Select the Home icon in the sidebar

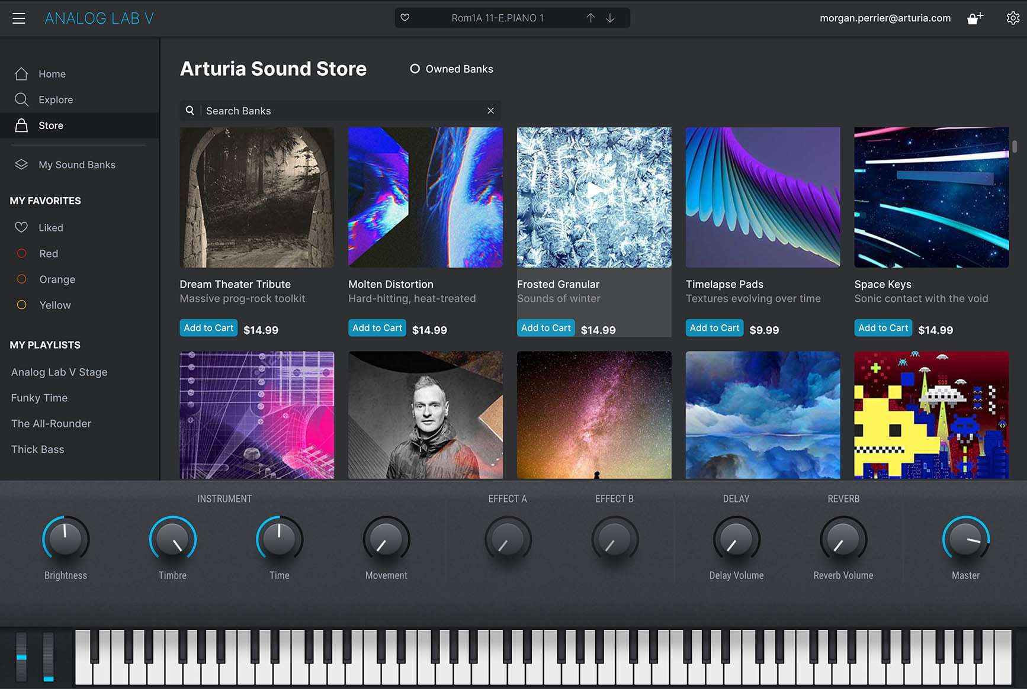(x=21, y=73)
